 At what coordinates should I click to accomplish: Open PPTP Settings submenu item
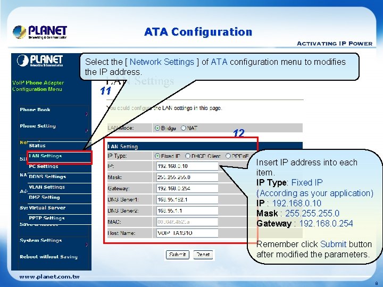coord(47,218)
